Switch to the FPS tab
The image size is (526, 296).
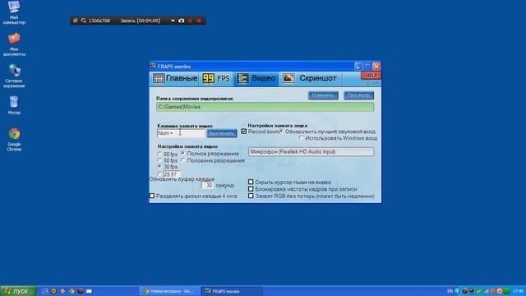coord(217,79)
